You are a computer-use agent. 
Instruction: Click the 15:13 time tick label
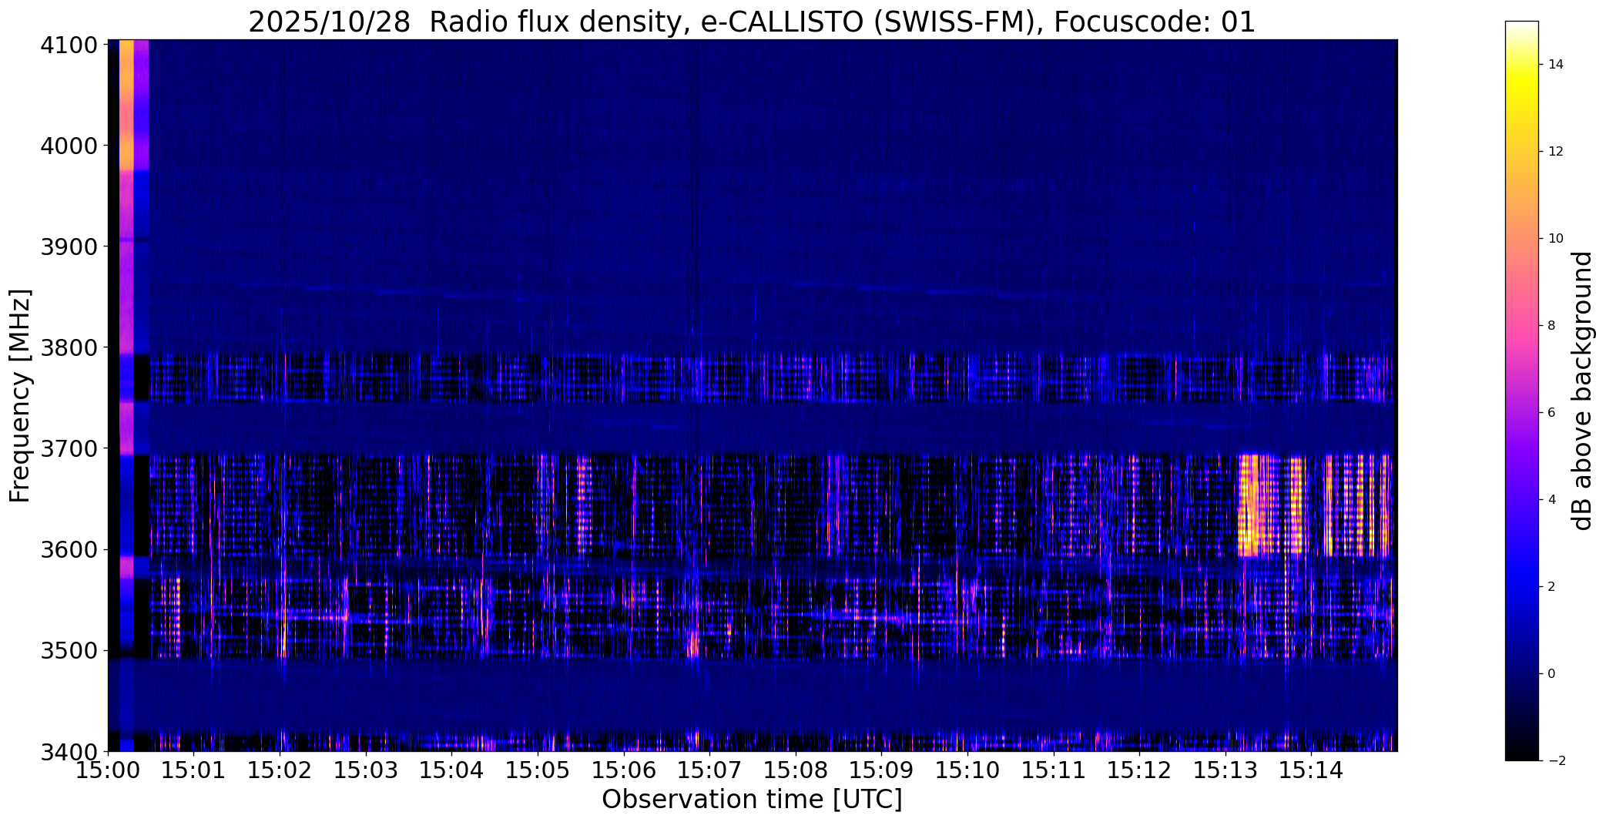click(1226, 770)
